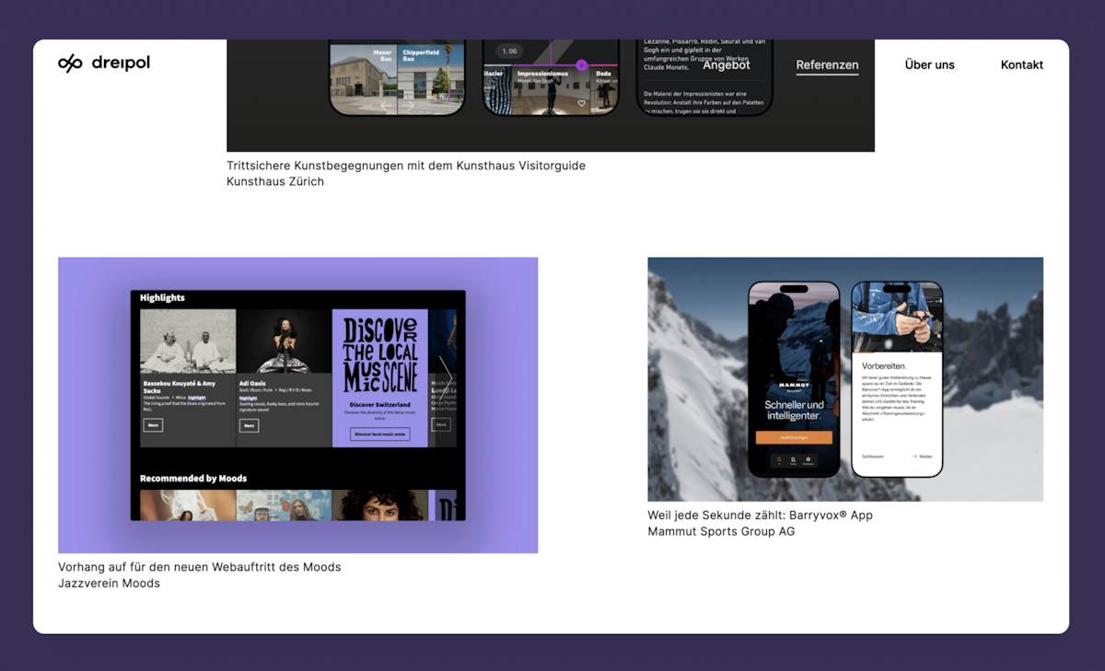The image size is (1105, 671).
Task: Click the purple slider handle in Kunsthaus mockup
Action: (581, 65)
